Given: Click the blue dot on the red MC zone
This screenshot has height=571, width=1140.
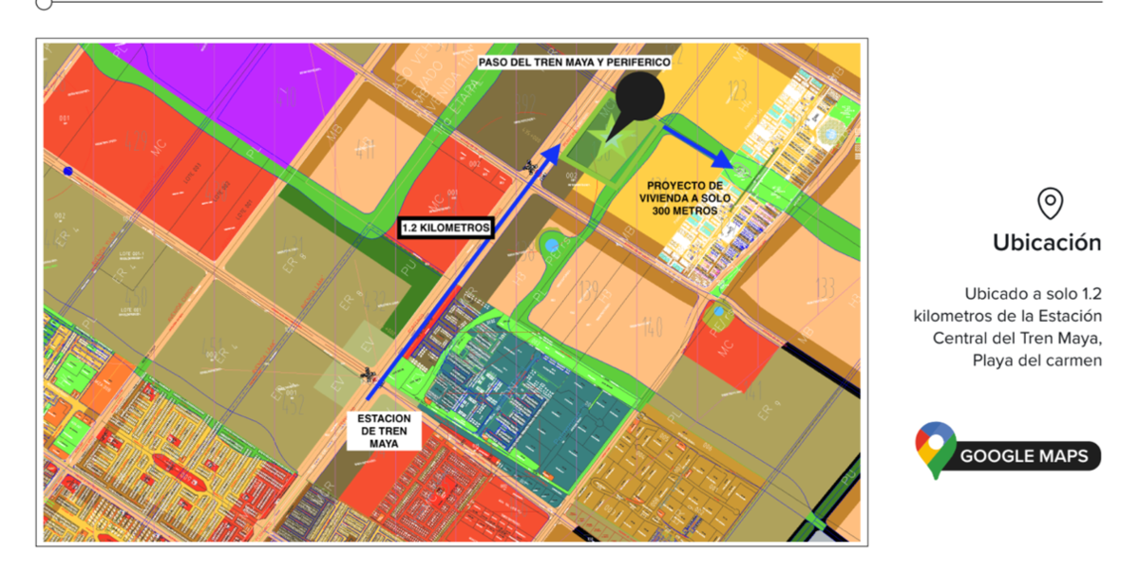Looking at the screenshot, I should pos(67,172).
